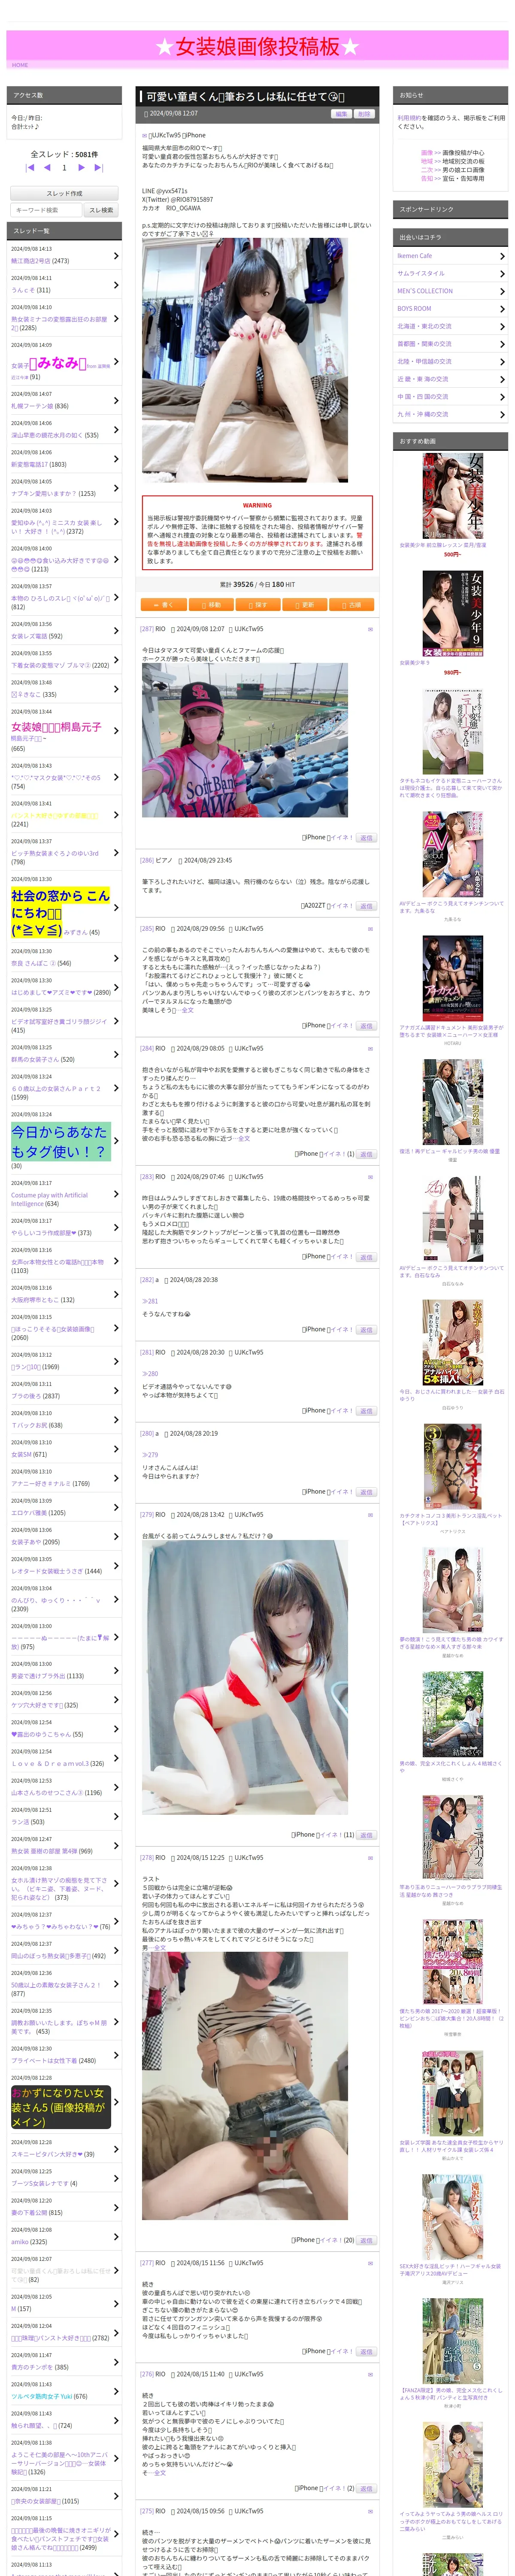The height and width of the screenshot is (2576, 515).
Task: Open chevron for thread 札幌フーテン娘
Action: tap(116, 401)
